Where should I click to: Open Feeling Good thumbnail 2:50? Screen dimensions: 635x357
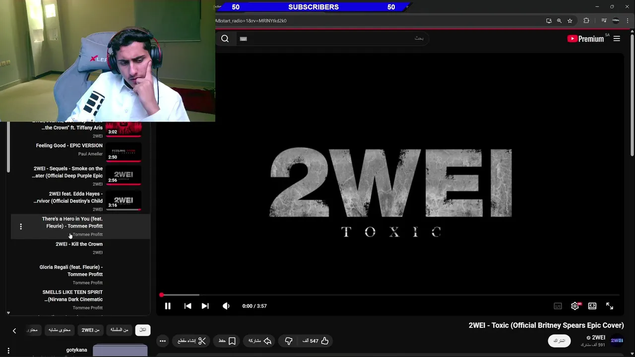pyautogui.click(x=124, y=152)
